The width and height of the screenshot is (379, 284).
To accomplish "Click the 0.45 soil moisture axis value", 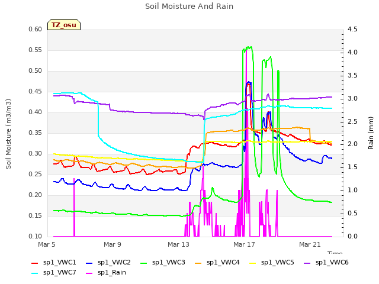I will (36, 91).
